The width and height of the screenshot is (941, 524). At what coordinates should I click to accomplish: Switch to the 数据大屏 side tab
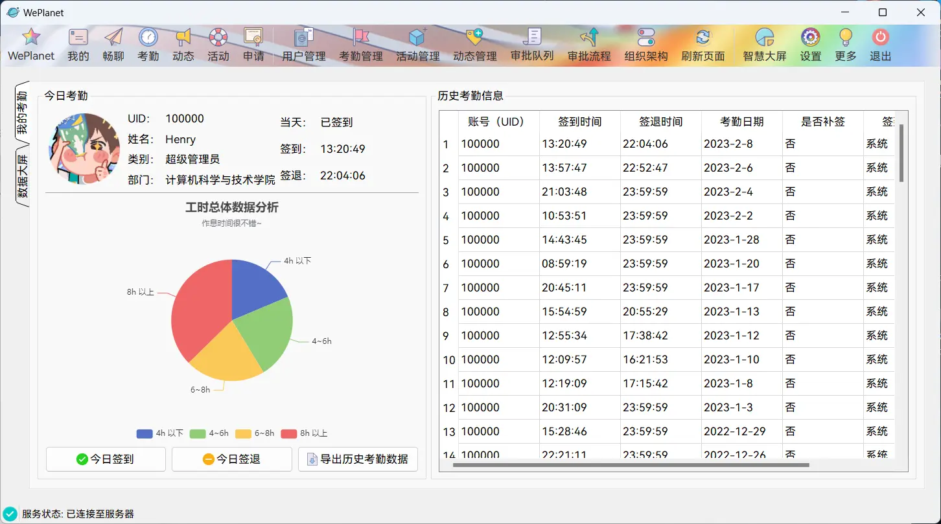[x=22, y=176]
